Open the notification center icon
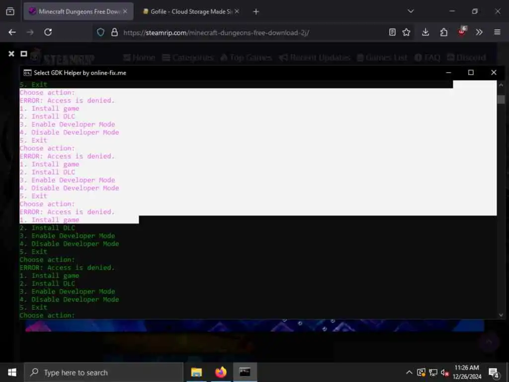This screenshot has width=509, height=382. coord(494,373)
